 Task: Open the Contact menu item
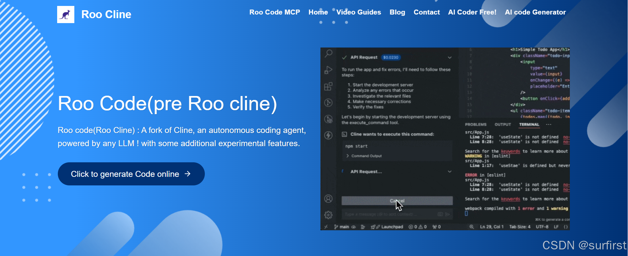point(426,12)
